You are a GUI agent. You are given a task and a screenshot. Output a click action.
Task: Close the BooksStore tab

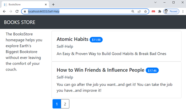coord(46,4)
